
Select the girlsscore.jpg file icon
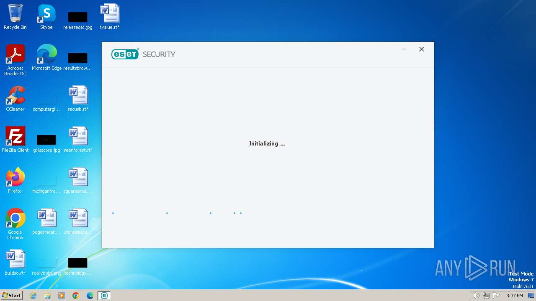coord(46,143)
